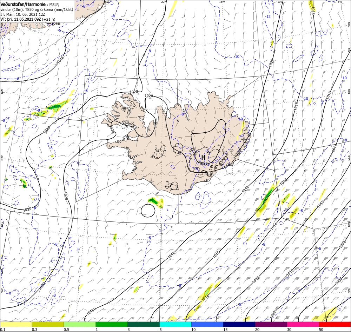The image size is (351, 332).
Task: Select the red 50 mm legend swatch
Action: 335,324
